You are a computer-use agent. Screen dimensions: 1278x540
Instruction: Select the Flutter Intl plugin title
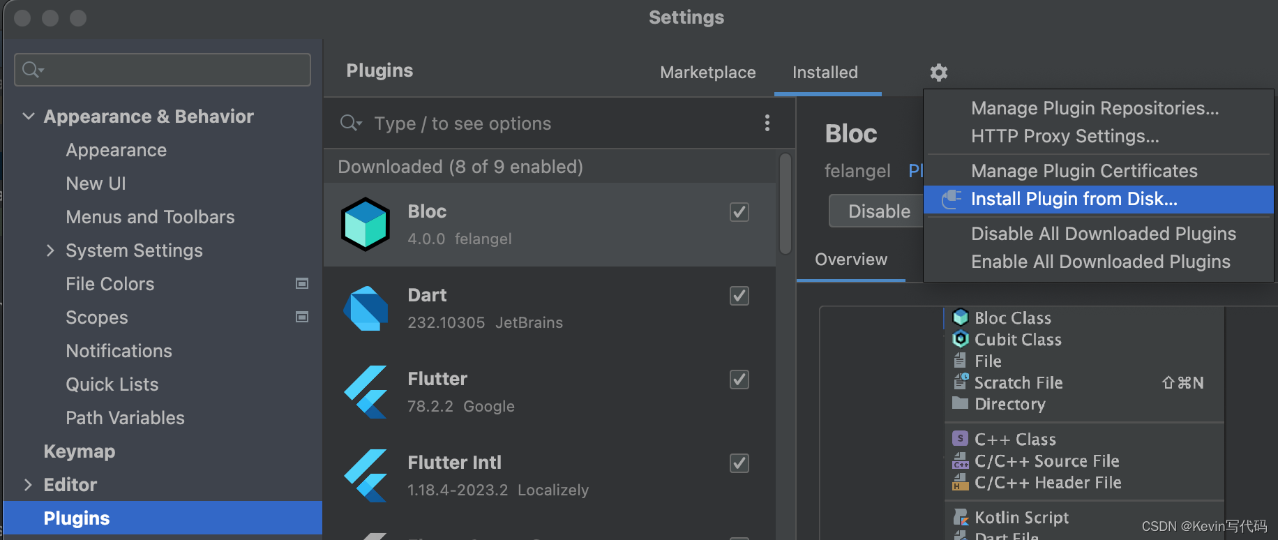pyautogui.click(x=454, y=463)
